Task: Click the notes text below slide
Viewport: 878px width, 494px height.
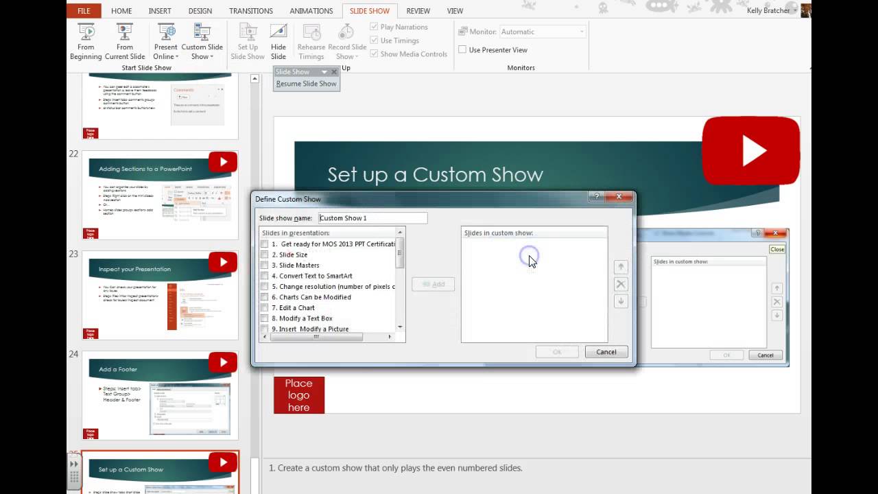Action: tap(396, 468)
